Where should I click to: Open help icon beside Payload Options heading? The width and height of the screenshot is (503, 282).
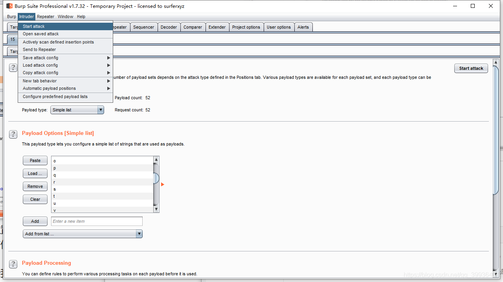tap(13, 134)
